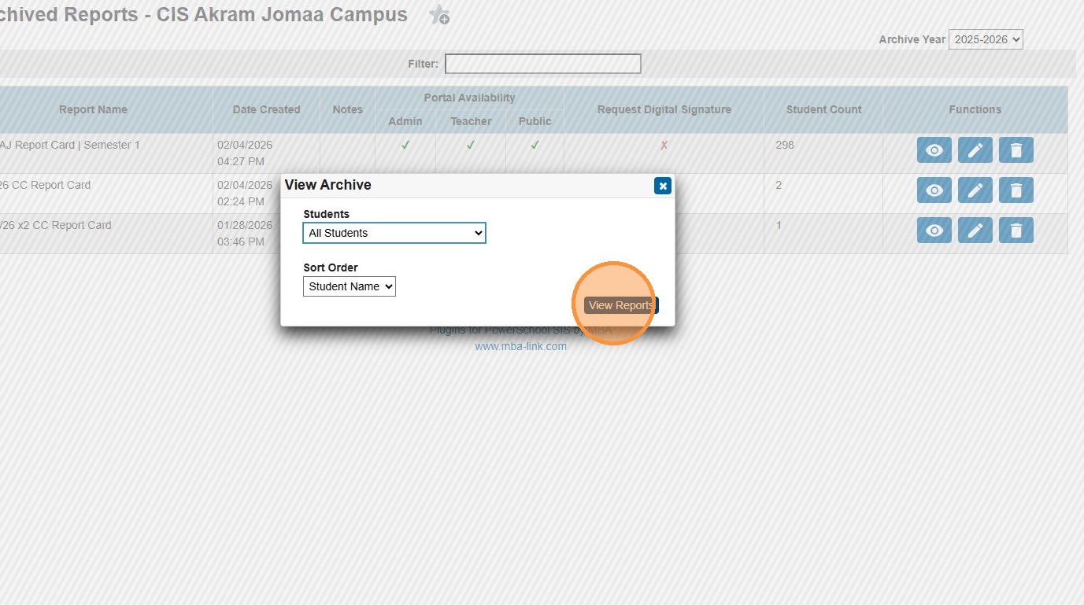1084x605 pixels.
Task: Change the Archive Year selection
Action: 986,39
